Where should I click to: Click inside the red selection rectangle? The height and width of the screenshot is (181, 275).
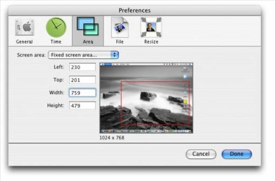(x=155, y=103)
